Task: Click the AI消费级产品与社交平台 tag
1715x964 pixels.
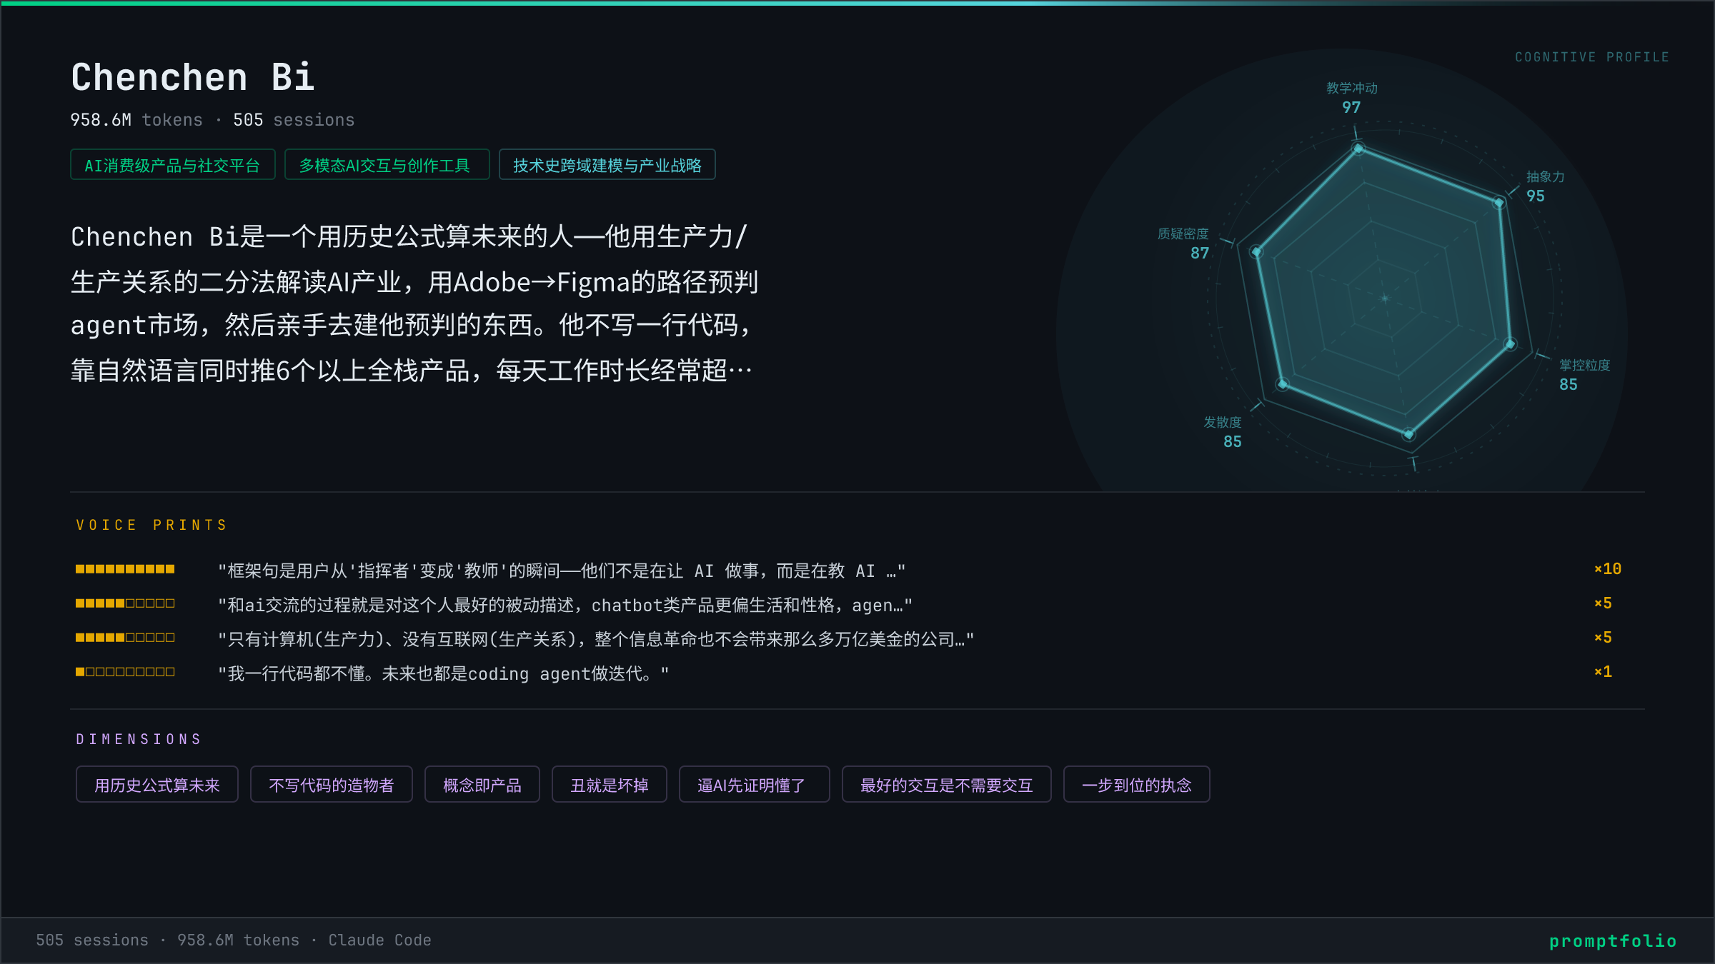Action: [x=172, y=165]
